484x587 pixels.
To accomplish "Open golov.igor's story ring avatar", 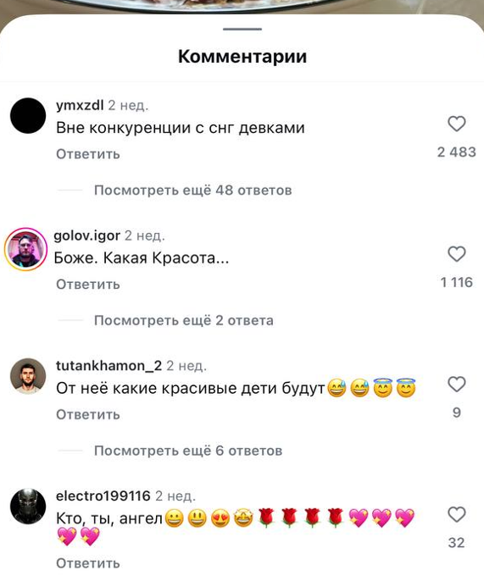I will tap(25, 248).
